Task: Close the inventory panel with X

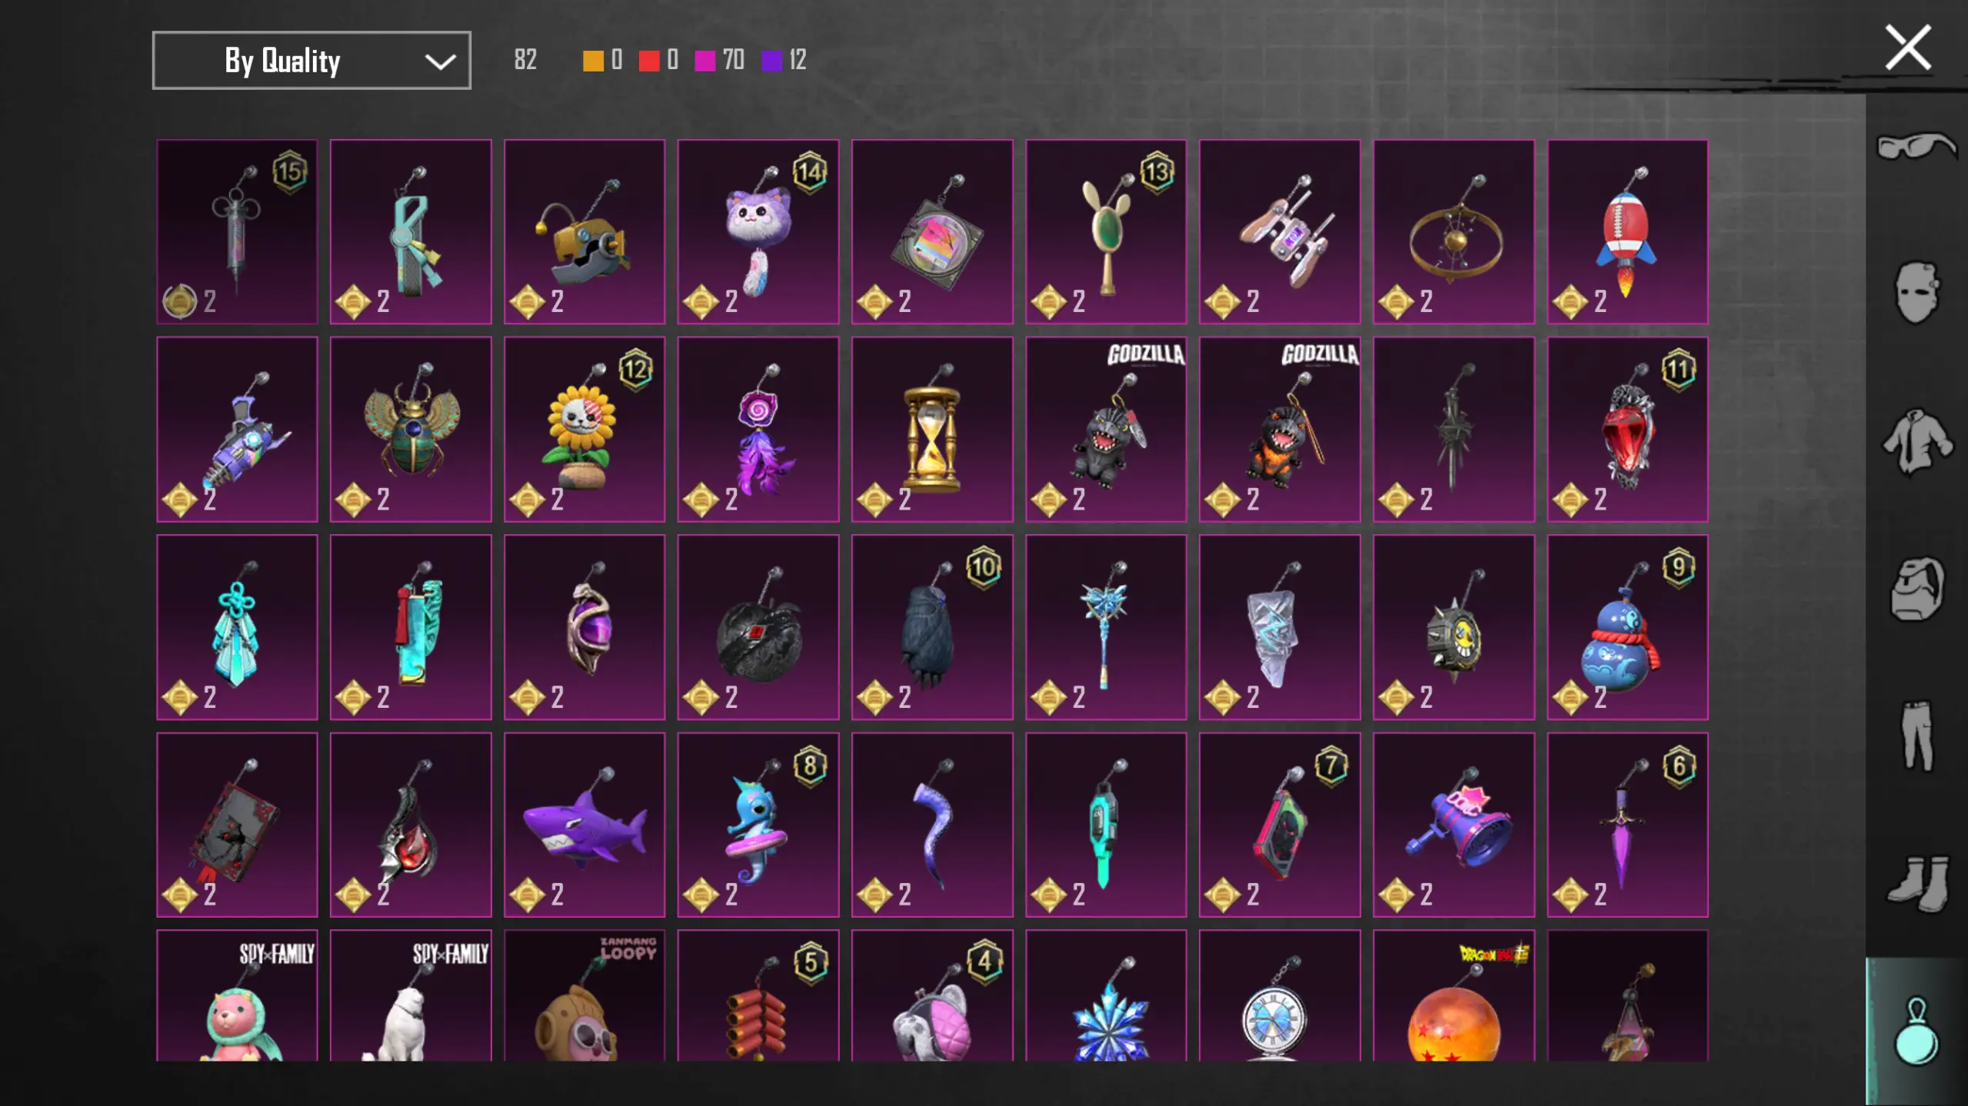Action: (x=1907, y=48)
